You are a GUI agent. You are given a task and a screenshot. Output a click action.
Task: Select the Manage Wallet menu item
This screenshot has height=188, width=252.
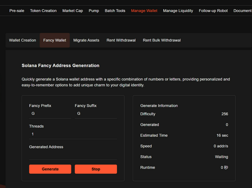144,11
